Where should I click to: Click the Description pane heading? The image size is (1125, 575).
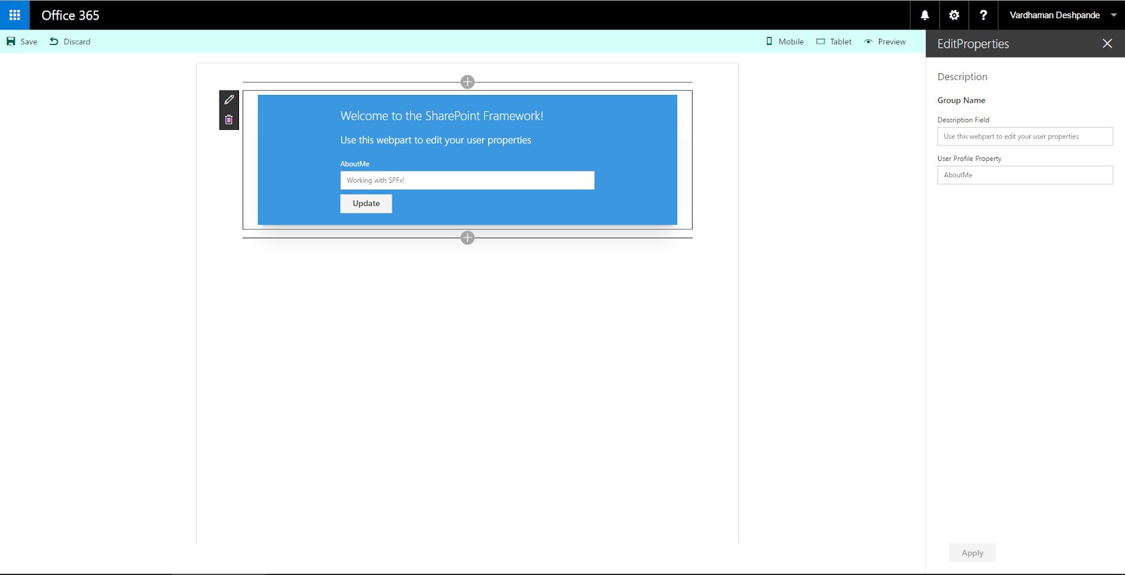pyautogui.click(x=963, y=77)
